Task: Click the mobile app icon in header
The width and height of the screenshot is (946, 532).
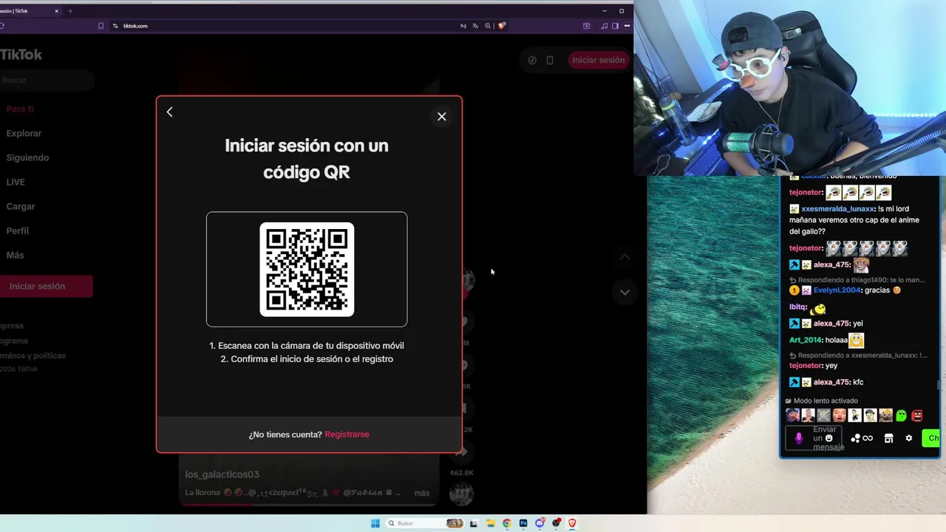Action: coord(550,61)
